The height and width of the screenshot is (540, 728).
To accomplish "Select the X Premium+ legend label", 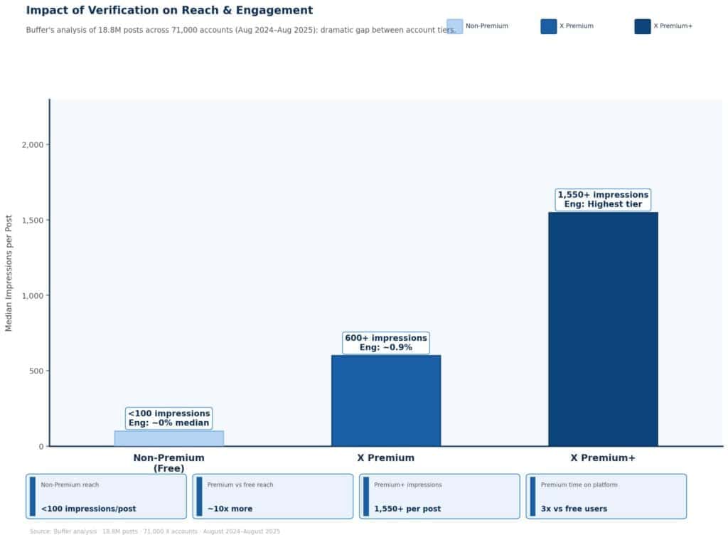I will [x=673, y=26].
